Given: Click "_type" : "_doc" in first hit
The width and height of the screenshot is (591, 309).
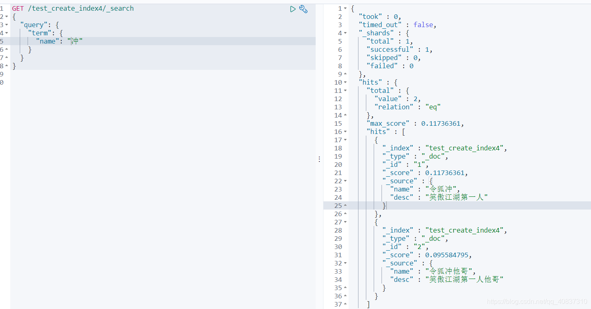Looking at the screenshot, I should [x=415, y=156].
